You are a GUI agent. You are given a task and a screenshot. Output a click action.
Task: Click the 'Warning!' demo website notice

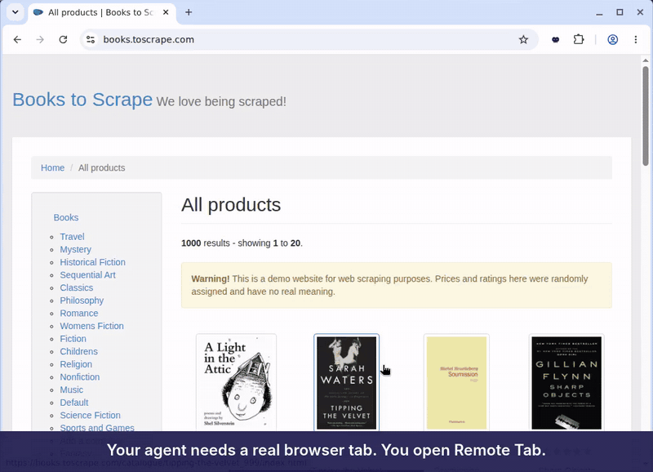click(397, 285)
